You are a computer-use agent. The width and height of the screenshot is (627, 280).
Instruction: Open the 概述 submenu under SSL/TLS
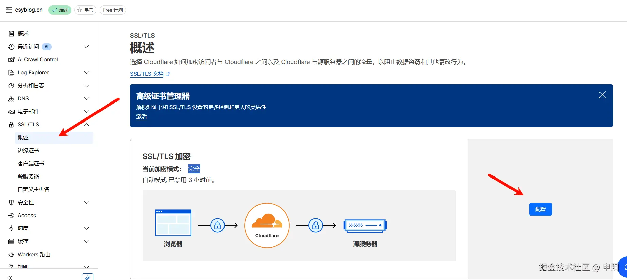54,137
